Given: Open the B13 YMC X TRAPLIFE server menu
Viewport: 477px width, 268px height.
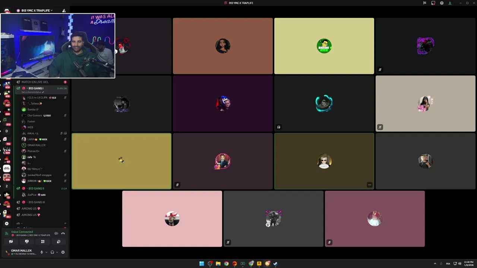Looking at the screenshot, I should click(x=37, y=10).
